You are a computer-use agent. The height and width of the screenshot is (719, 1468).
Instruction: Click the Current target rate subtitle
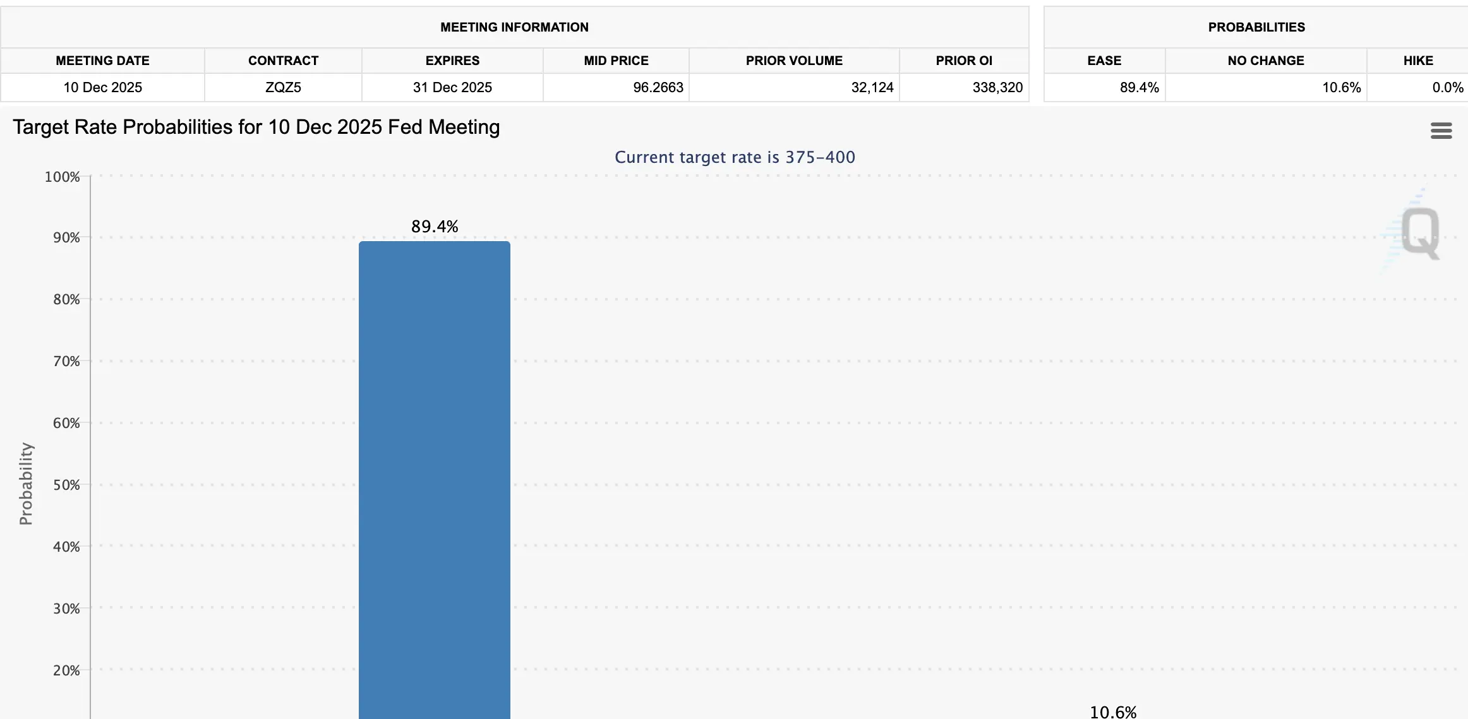(x=735, y=157)
